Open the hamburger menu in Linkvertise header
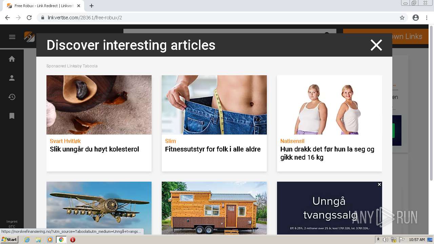Screen dimensions: 434x244 tap(12, 37)
